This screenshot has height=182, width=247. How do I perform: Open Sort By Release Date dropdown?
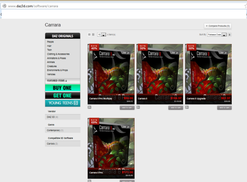pos(217,35)
